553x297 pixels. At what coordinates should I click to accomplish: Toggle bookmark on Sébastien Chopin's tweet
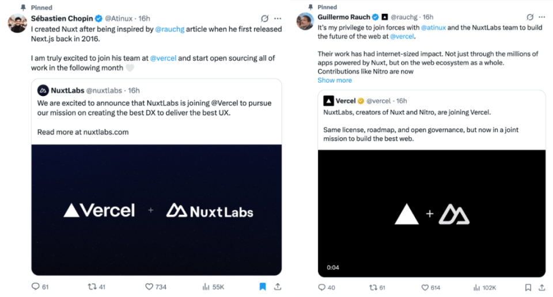[x=263, y=286]
